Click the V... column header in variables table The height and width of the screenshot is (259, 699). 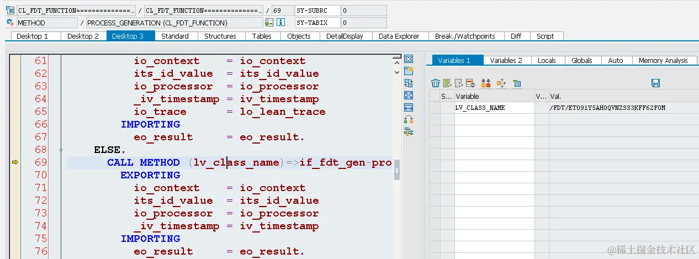coord(542,96)
